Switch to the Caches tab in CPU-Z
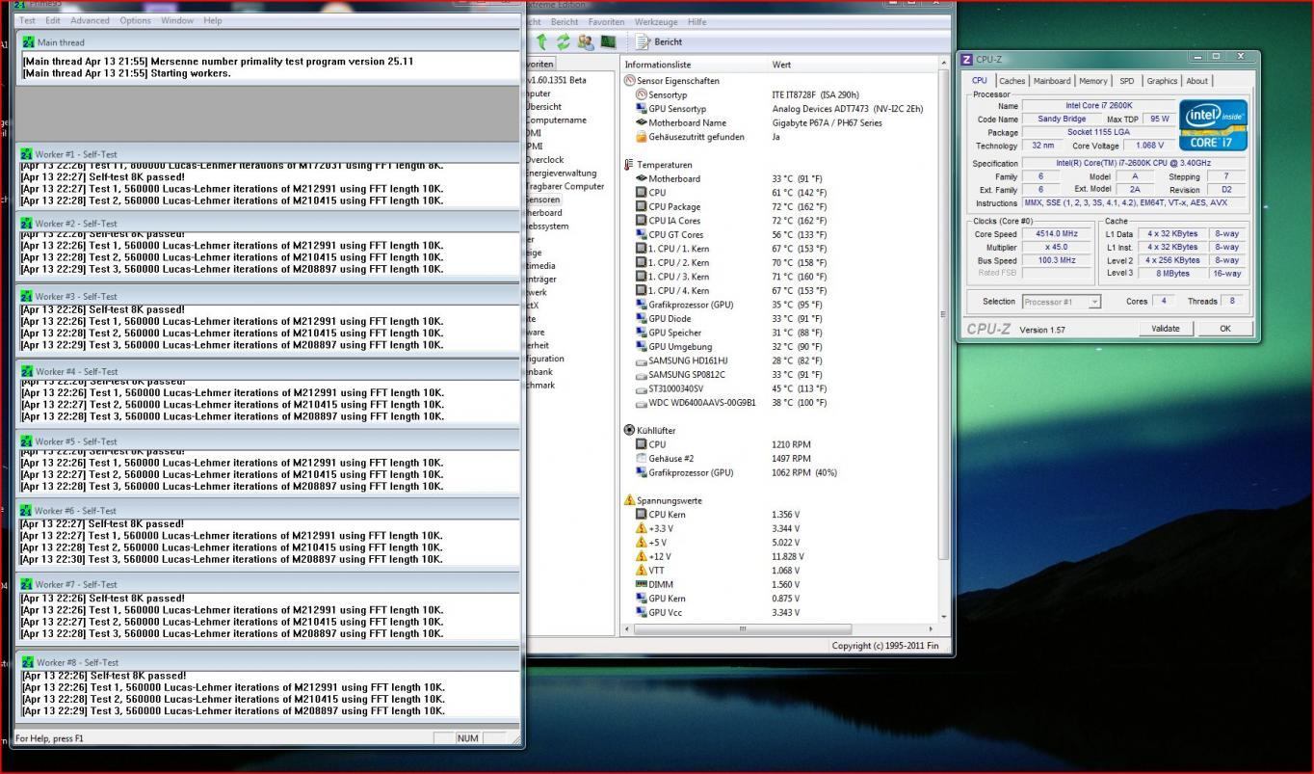This screenshot has height=774, width=1314. [1012, 81]
